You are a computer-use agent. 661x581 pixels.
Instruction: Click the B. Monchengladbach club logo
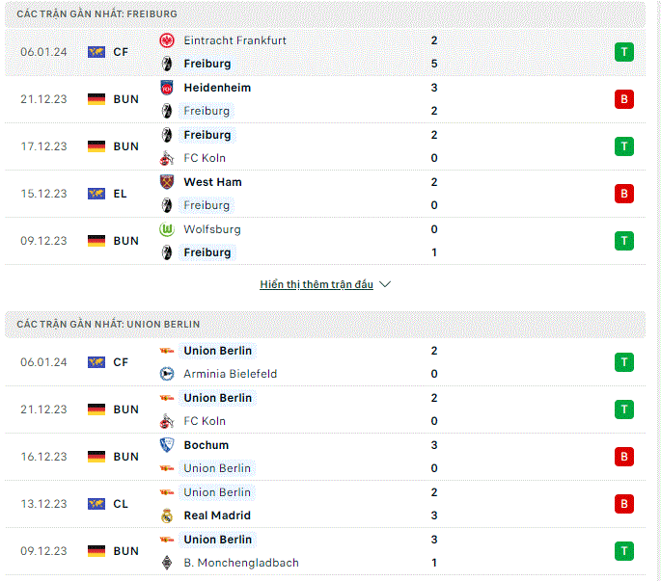point(167,563)
